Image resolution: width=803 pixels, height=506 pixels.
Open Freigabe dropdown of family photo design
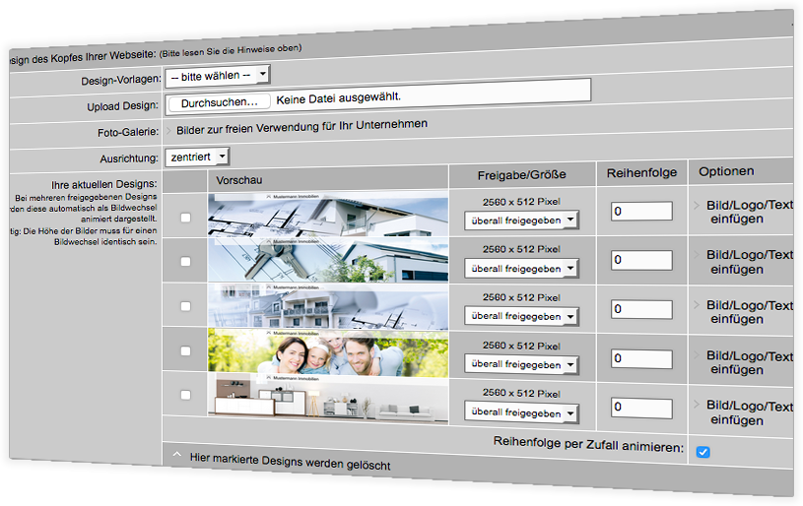pyautogui.click(x=521, y=364)
